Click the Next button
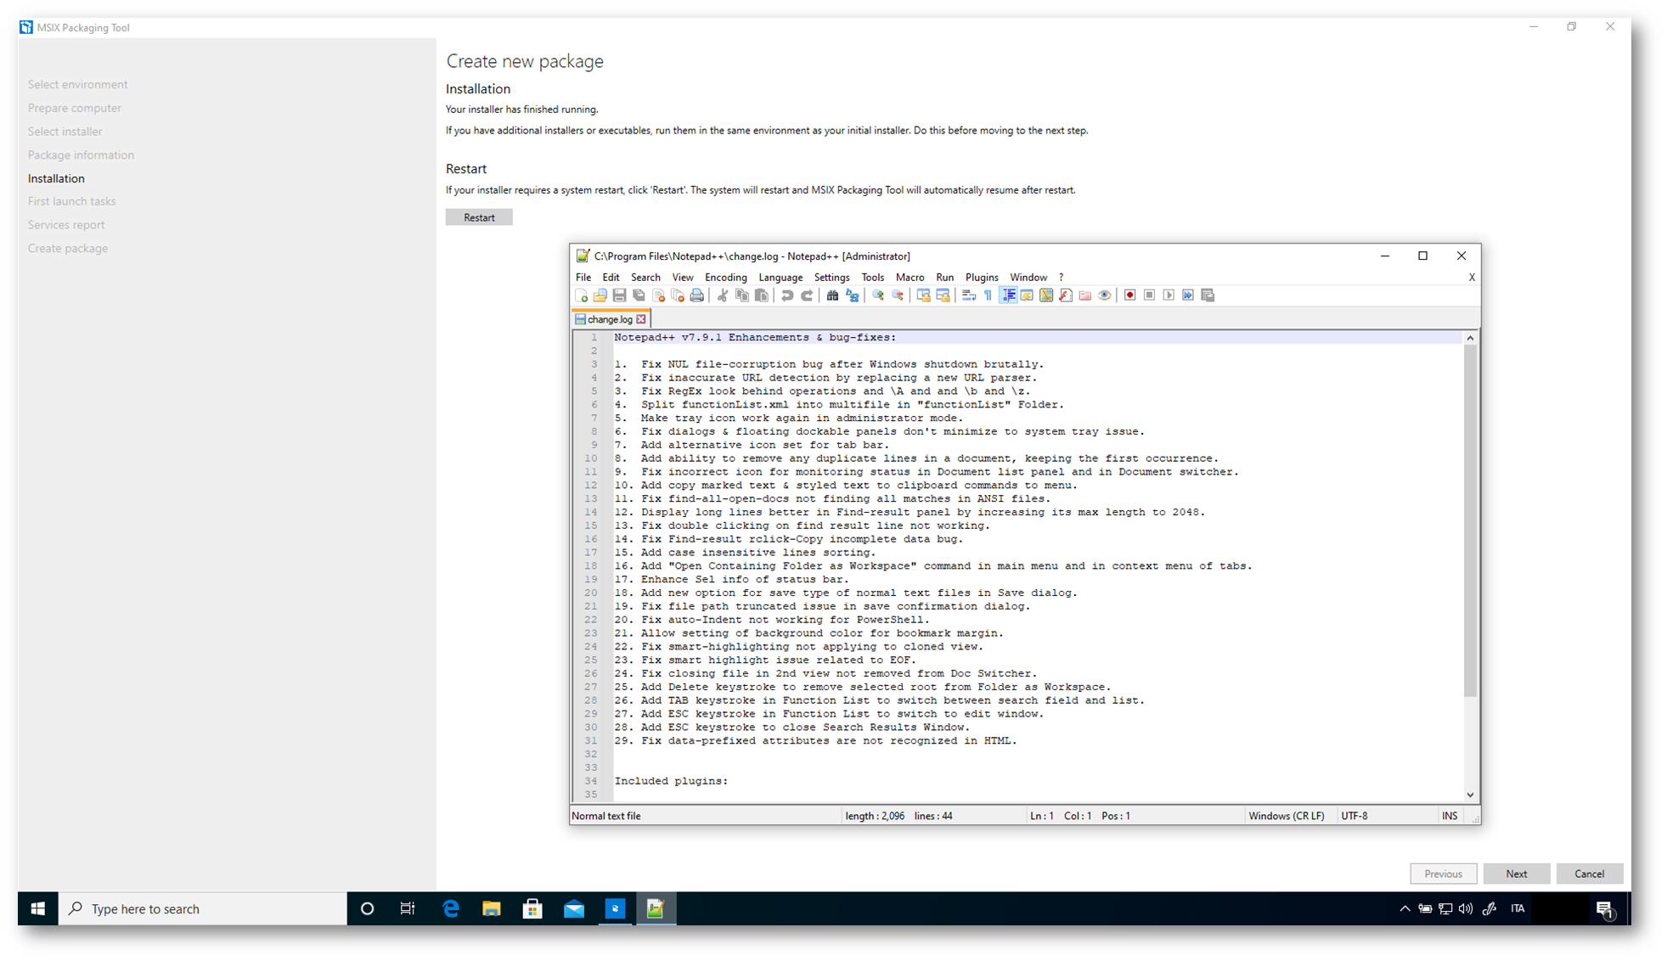This screenshot has width=1667, height=961. 1516,874
